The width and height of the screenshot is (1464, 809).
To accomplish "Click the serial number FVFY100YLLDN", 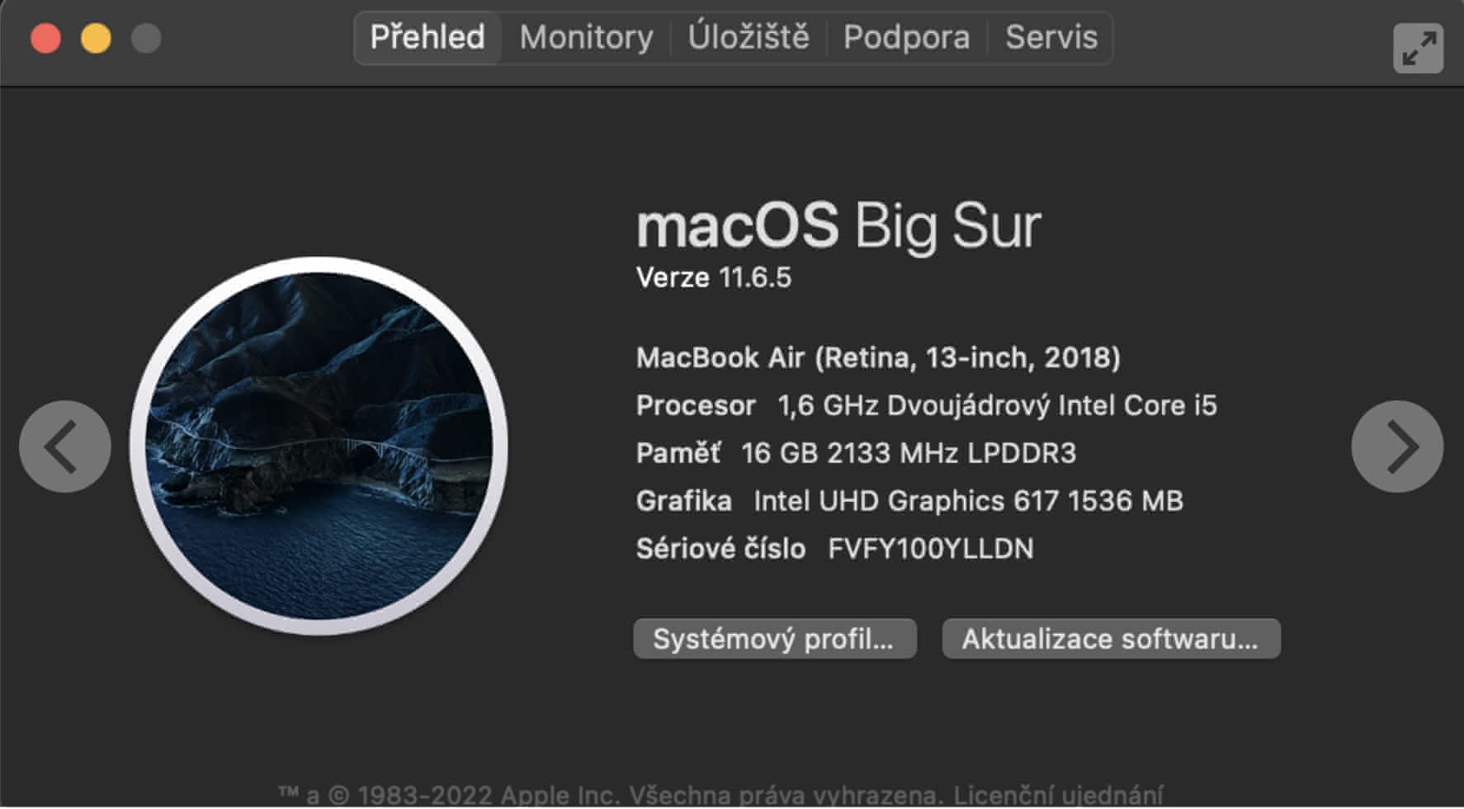I will [930, 549].
